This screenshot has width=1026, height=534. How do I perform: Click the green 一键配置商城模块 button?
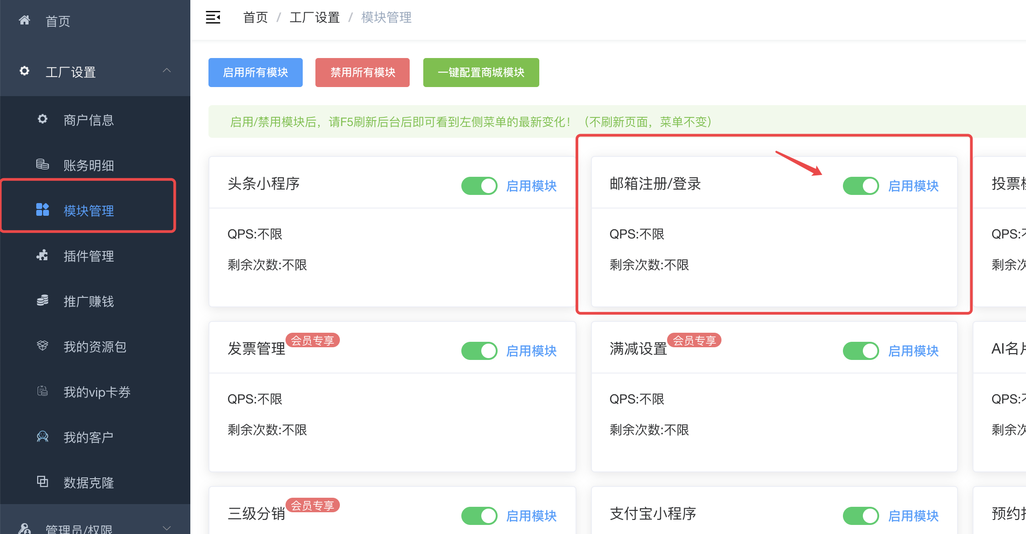481,73
